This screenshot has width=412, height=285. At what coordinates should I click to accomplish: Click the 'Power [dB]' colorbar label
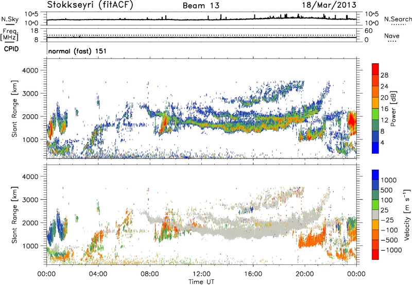pyautogui.click(x=393, y=109)
